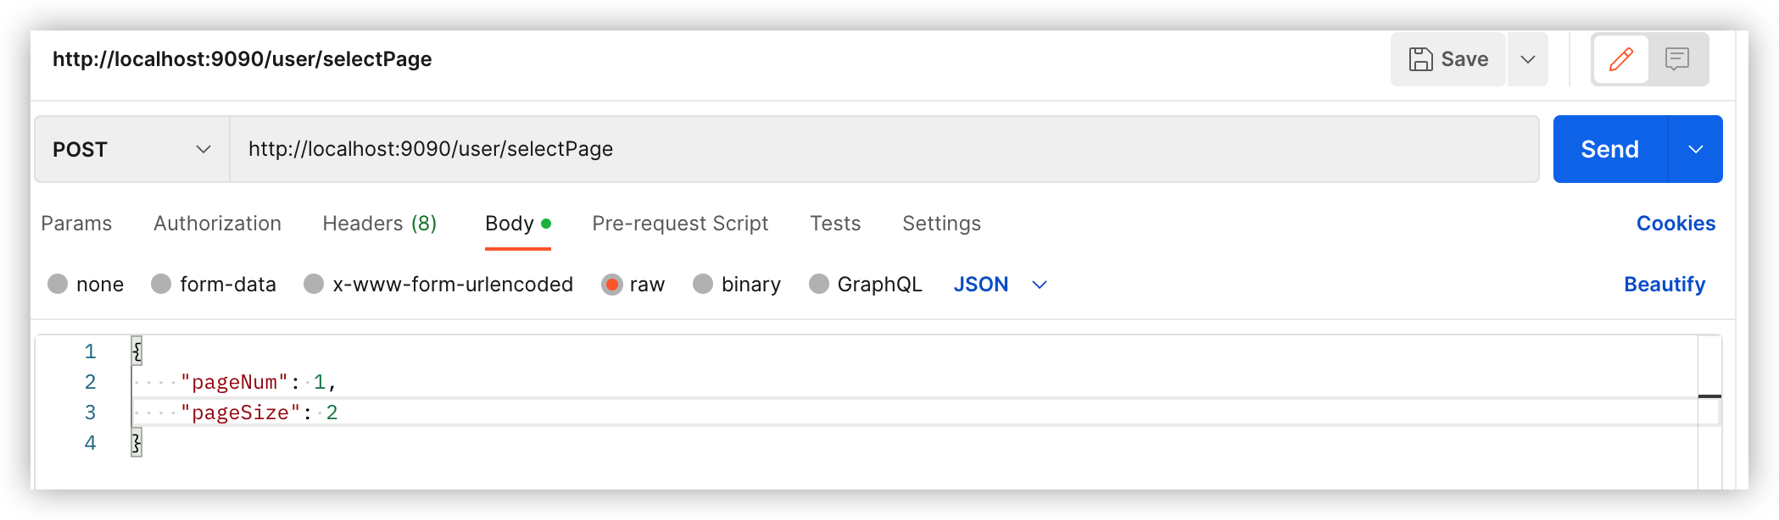The height and width of the screenshot is (520, 1779).
Task: Open the JSON body format dropdown
Action: pyautogui.click(x=1000, y=285)
